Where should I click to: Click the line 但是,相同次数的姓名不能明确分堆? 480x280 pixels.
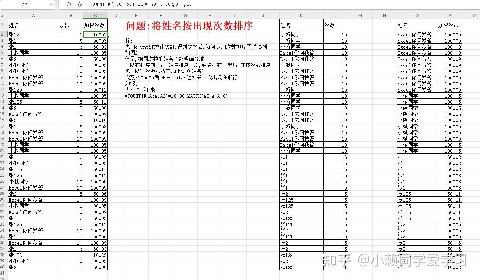pos(164,59)
